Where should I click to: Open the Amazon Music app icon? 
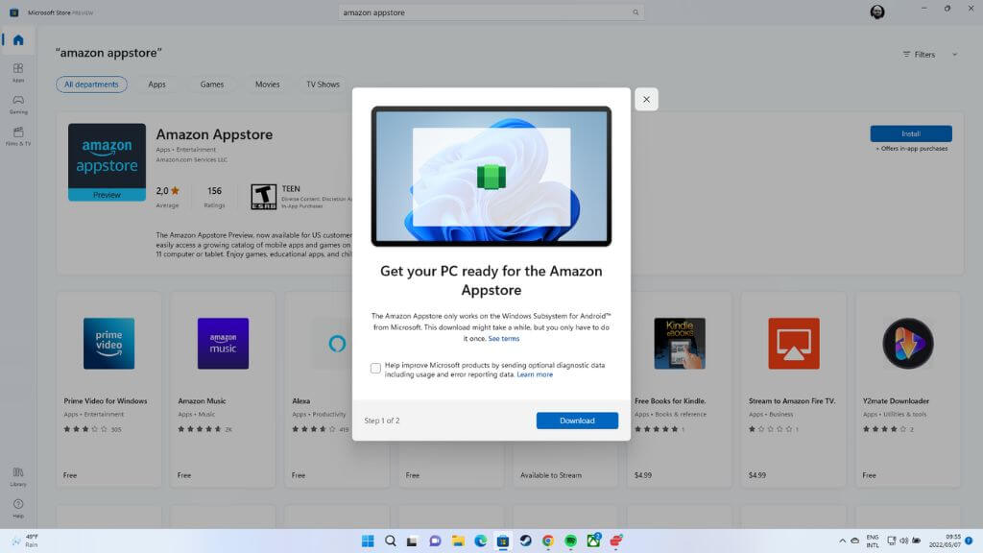[223, 343]
